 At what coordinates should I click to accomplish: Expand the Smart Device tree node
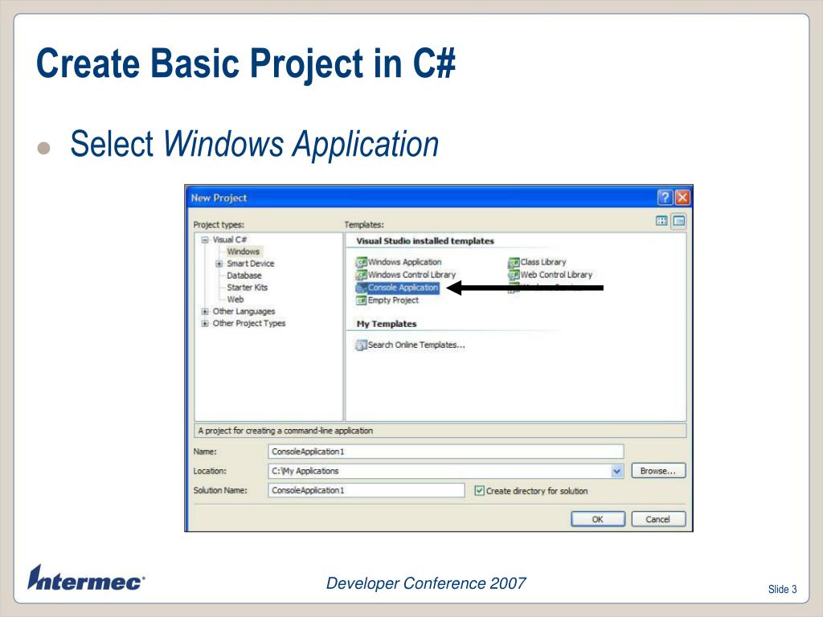(219, 264)
